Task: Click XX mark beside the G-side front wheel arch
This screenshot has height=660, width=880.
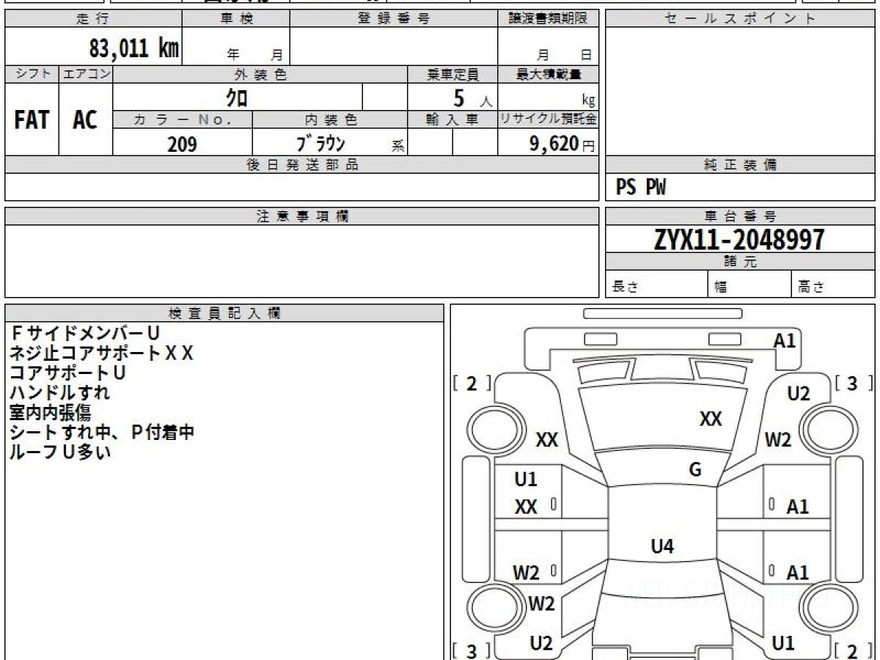Action: point(547,440)
